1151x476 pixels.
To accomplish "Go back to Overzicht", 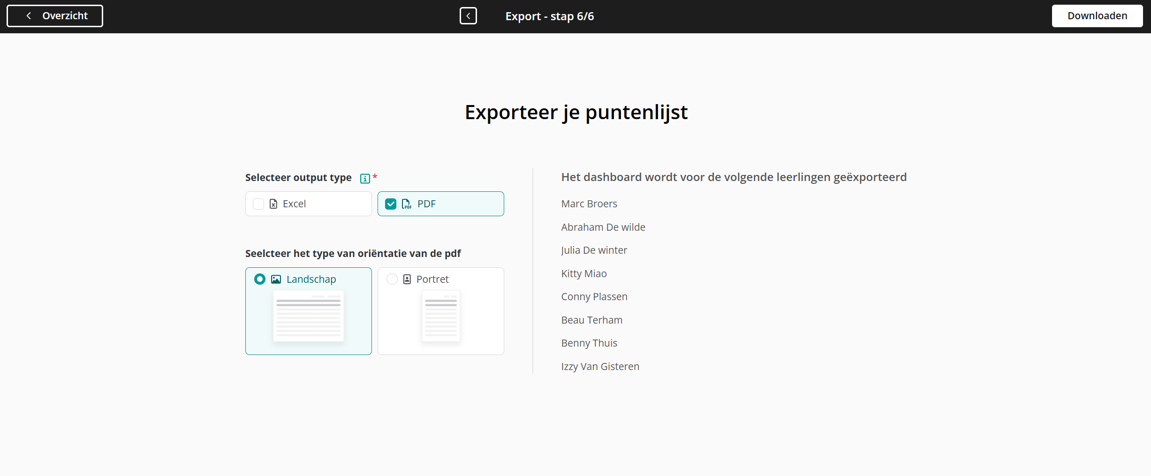I will [55, 16].
